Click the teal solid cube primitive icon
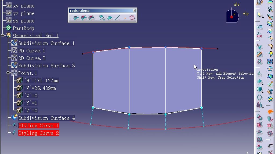The image size is (275, 154). [x=259, y=89]
